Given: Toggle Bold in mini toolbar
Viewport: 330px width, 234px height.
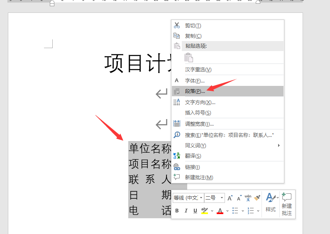Looking at the screenshot, I should [x=177, y=211].
